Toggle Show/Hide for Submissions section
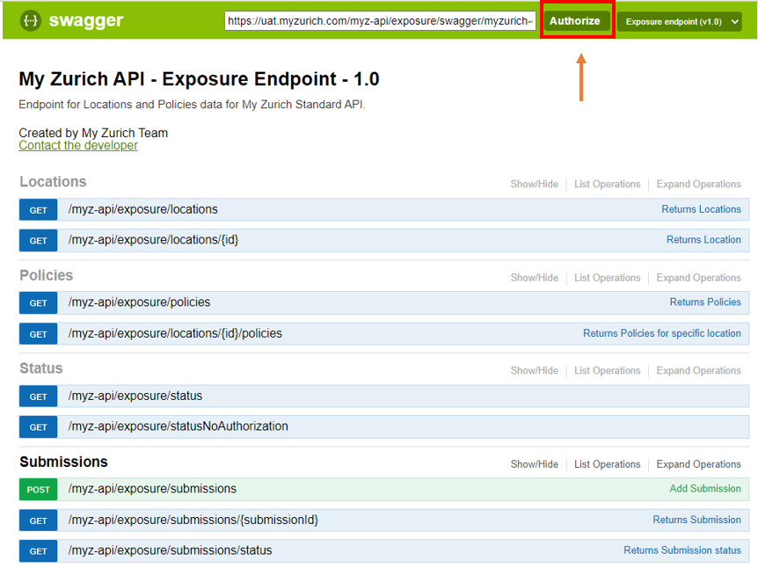Screen dimensions: 758x568 534,464
